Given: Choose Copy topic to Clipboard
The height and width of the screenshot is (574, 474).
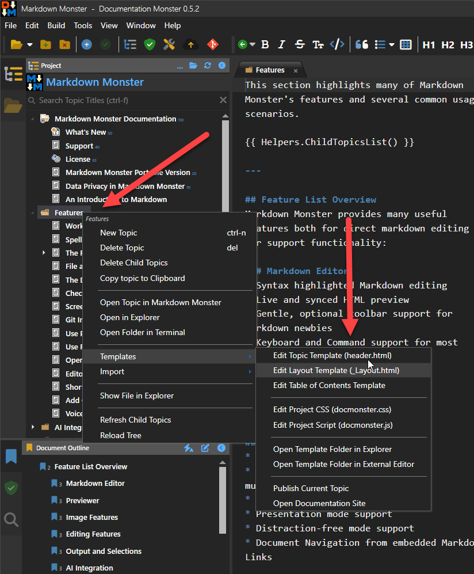Looking at the screenshot, I should [170, 278].
